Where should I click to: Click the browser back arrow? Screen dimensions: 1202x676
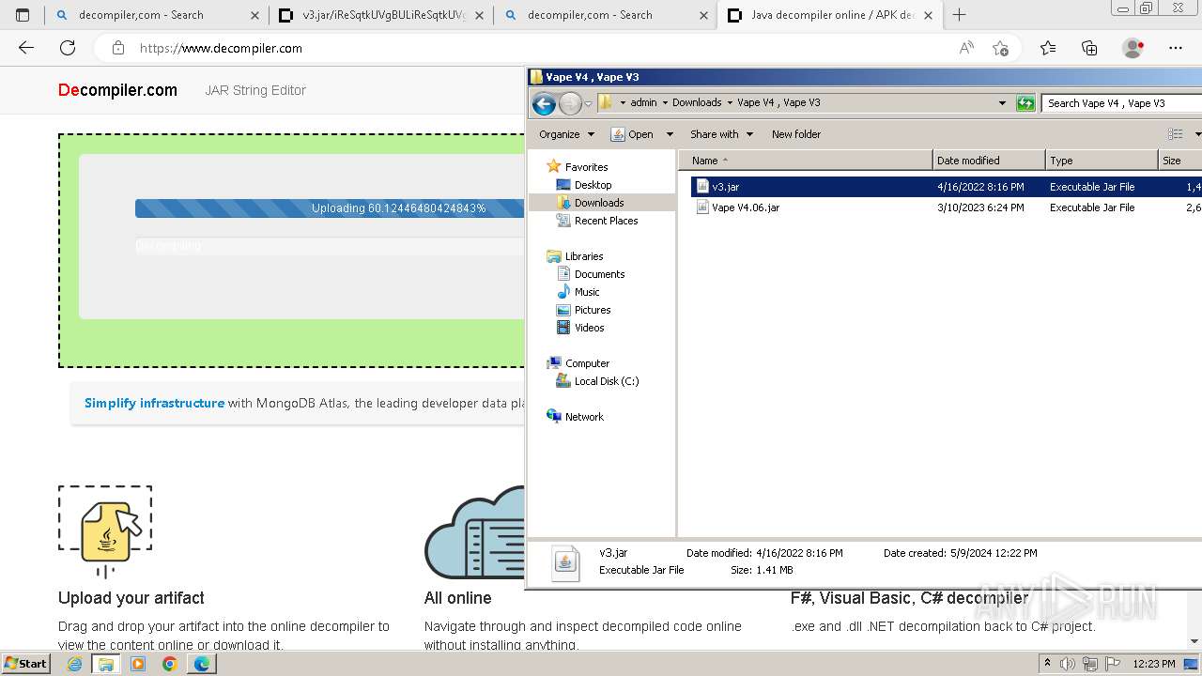(26, 48)
